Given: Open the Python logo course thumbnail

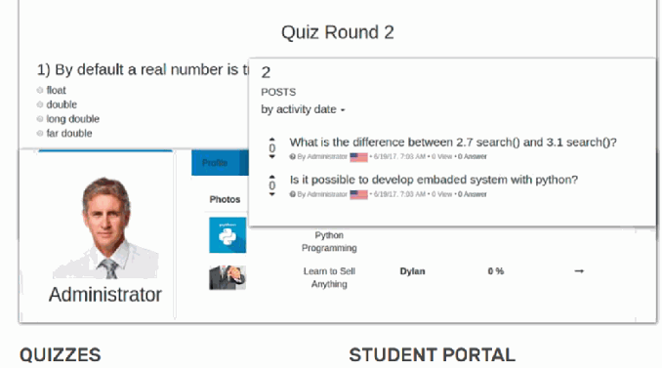Looking at the screenshot, I should tap(228, 235).
